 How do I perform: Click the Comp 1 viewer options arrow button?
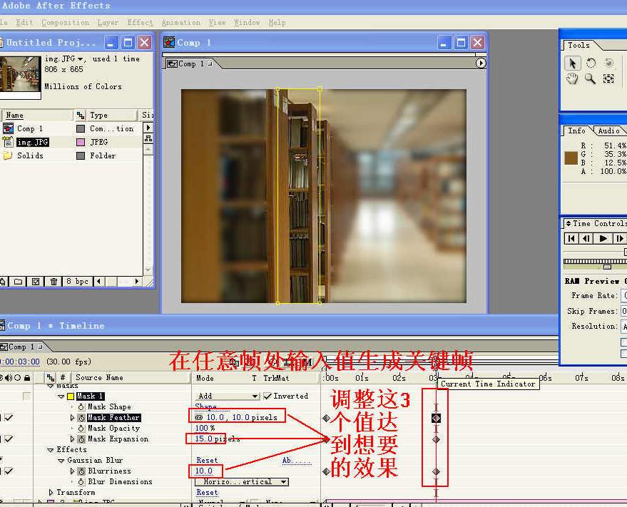click(x=480, y=63)
